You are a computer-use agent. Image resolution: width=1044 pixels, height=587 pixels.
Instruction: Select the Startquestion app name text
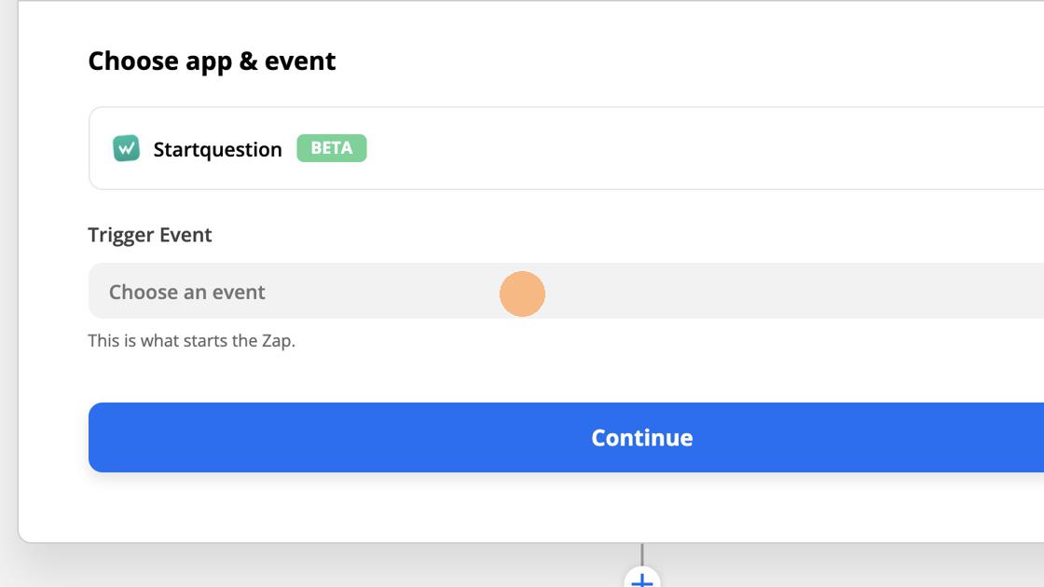pos(217,150)
